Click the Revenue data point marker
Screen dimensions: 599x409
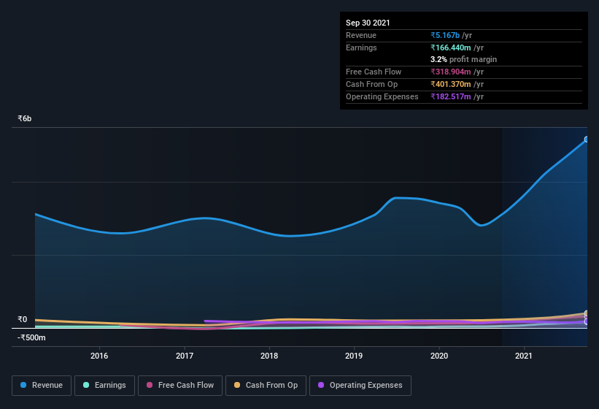pos(587,139)
